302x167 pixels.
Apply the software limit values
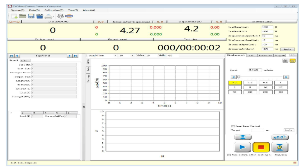[x=287, y=49]
